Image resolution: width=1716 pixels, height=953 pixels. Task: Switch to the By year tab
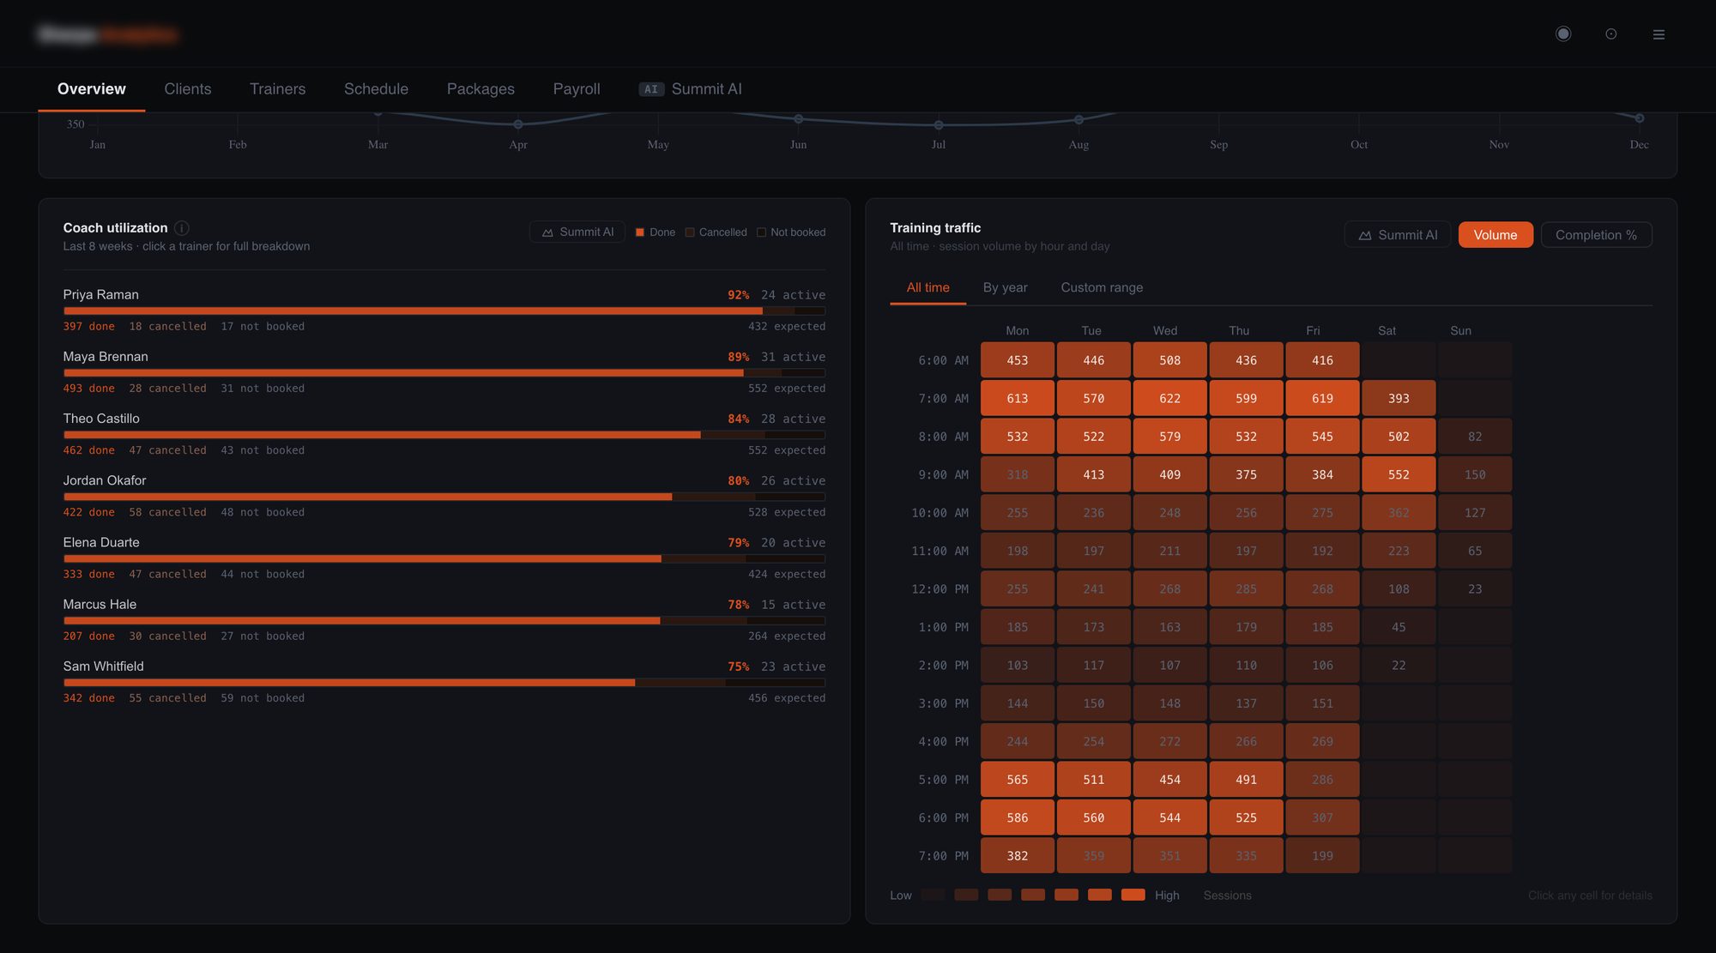(x=1005, y=287)
